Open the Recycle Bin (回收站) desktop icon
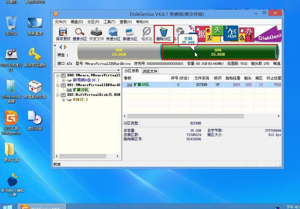Image resolution: width=300 pixels, height=209 pixels. tap(11, 26)
